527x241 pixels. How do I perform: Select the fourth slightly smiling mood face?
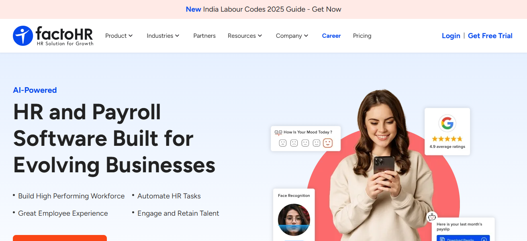click(x=317, y=143)
